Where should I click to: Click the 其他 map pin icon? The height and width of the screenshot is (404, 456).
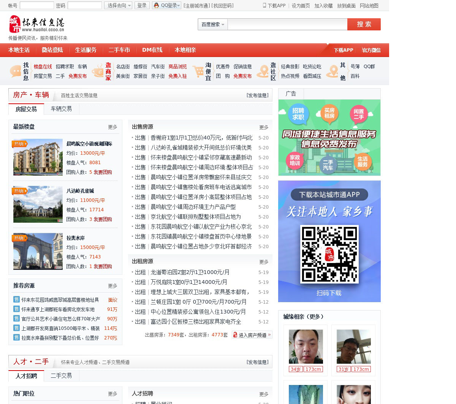pyautogui.click(x=332, y=71)
